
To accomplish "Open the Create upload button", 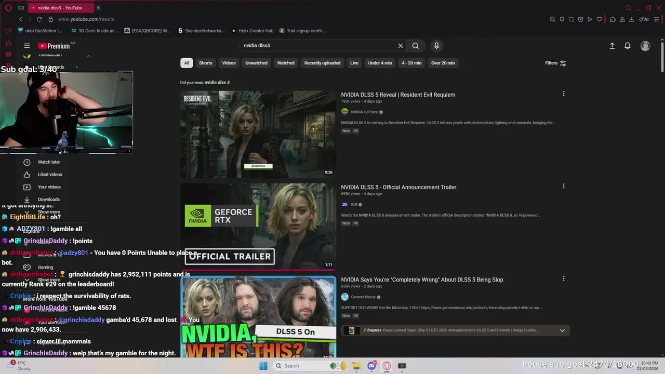I will (612, 46).
